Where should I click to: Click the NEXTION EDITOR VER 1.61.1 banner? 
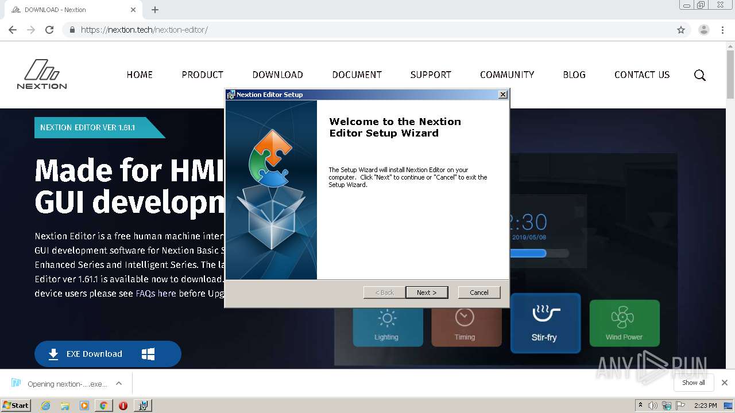[x=99, y=127]
